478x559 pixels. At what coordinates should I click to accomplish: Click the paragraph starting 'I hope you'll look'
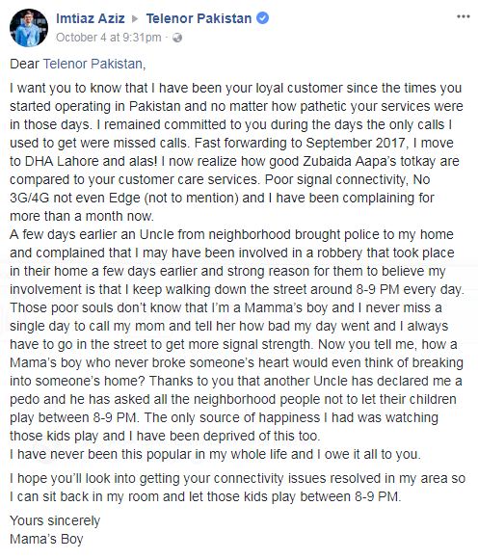coord(237,488)
